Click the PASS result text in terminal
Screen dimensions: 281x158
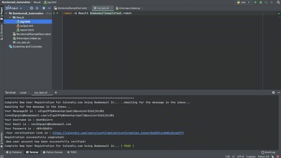127,146
